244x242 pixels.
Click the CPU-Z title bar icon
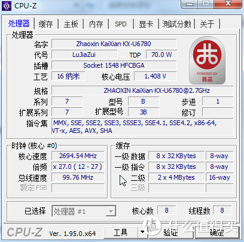7,6
